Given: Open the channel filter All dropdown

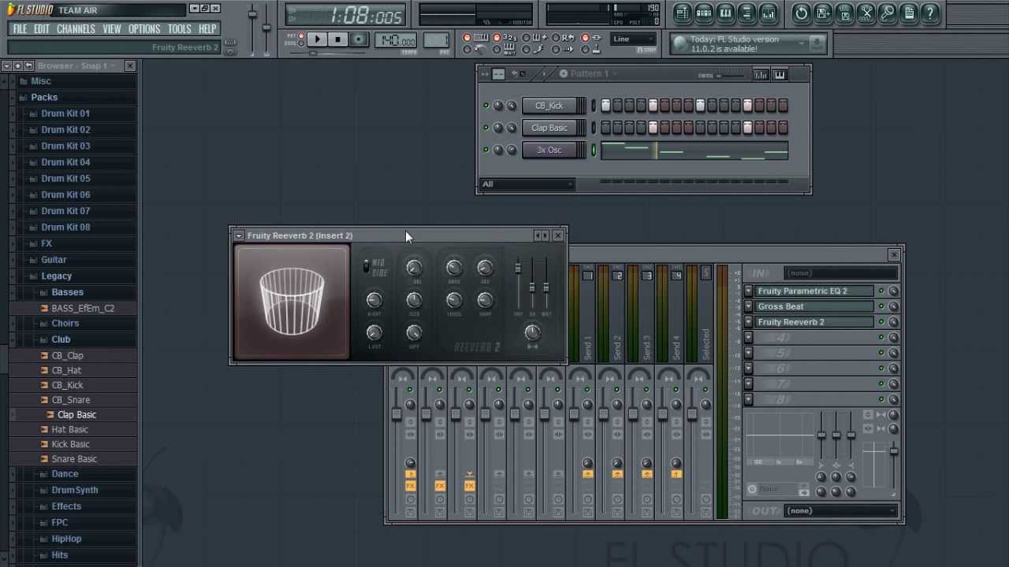Looking at the screenshot, I should 527,184.
